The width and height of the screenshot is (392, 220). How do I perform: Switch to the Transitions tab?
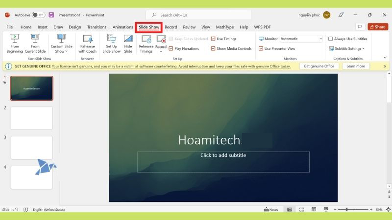[x=97, y=27]
